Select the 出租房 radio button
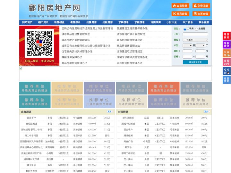The width and height of the screenshot is (231, 173). [x=196, y=29]
